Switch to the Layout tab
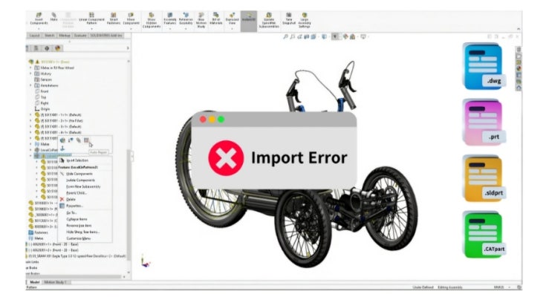Screen dimensions: 552x300 point(34,36)
